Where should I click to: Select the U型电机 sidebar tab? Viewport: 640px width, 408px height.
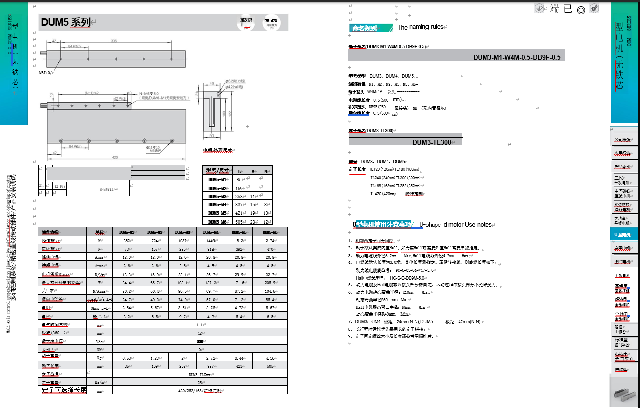point(623,234)
